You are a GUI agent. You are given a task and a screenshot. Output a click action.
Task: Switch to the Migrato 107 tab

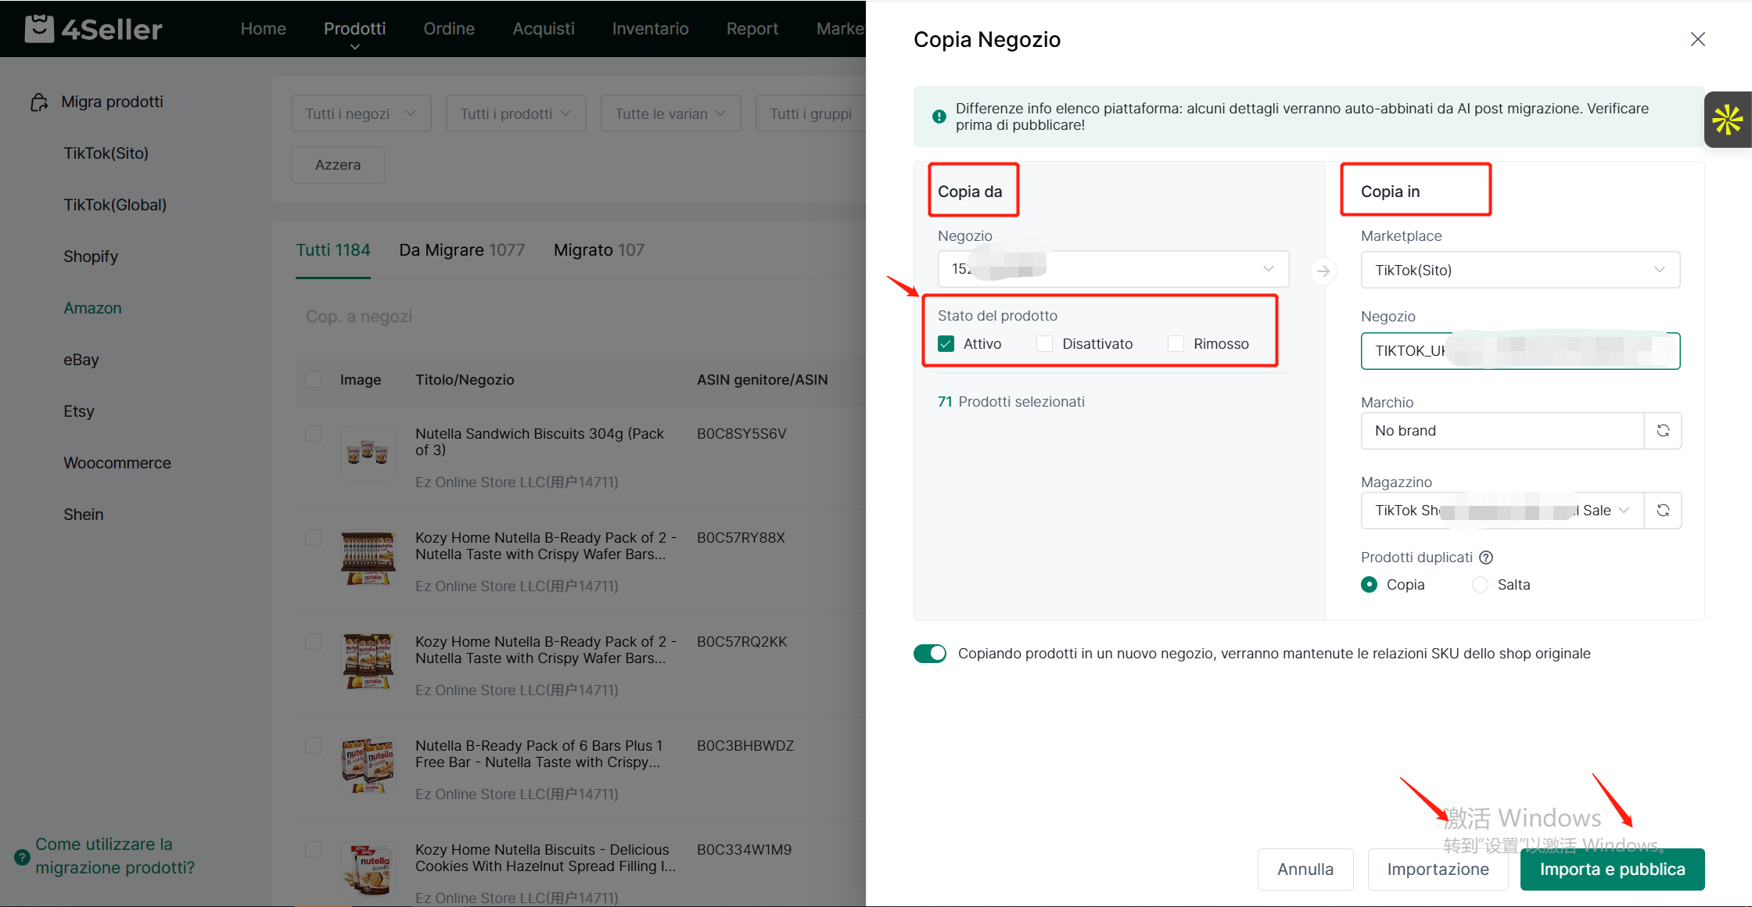(x=599, y=250)
